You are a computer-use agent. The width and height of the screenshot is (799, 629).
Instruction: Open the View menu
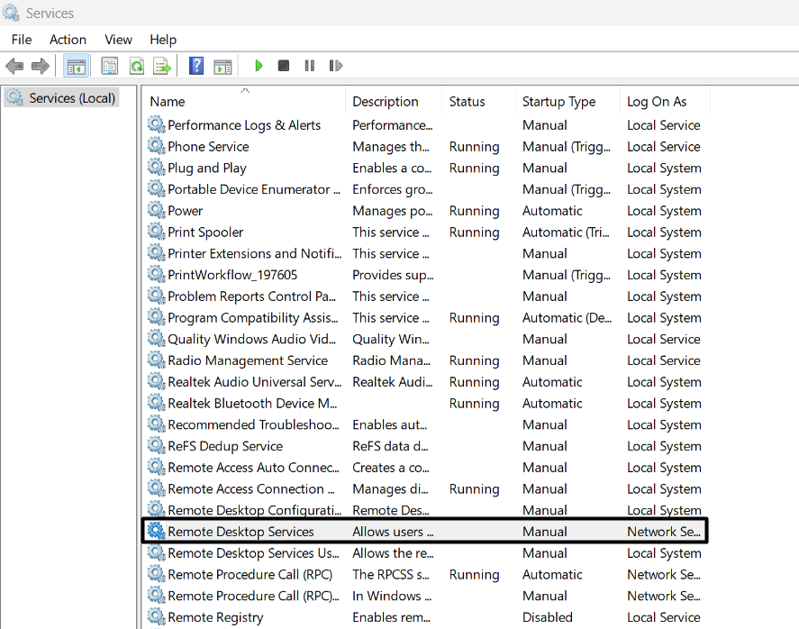(x=118, y=40)
